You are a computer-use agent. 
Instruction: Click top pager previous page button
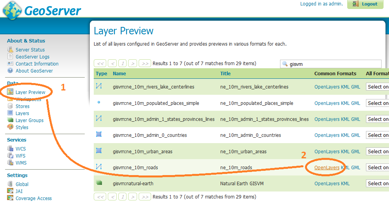tap(112, 63)
